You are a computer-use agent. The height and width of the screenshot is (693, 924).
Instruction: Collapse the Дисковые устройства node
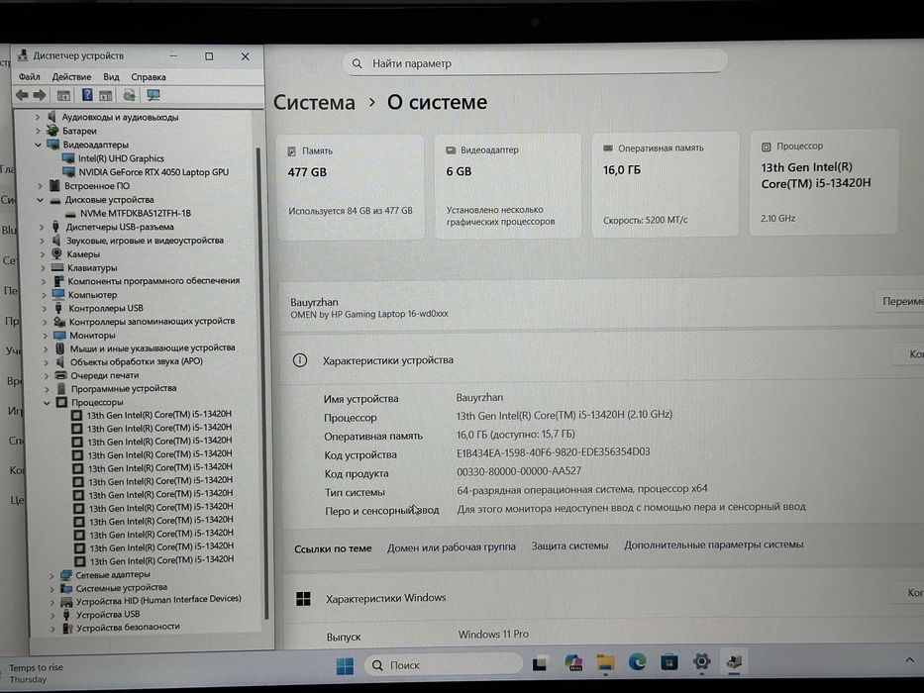click(x=40, y=200)
